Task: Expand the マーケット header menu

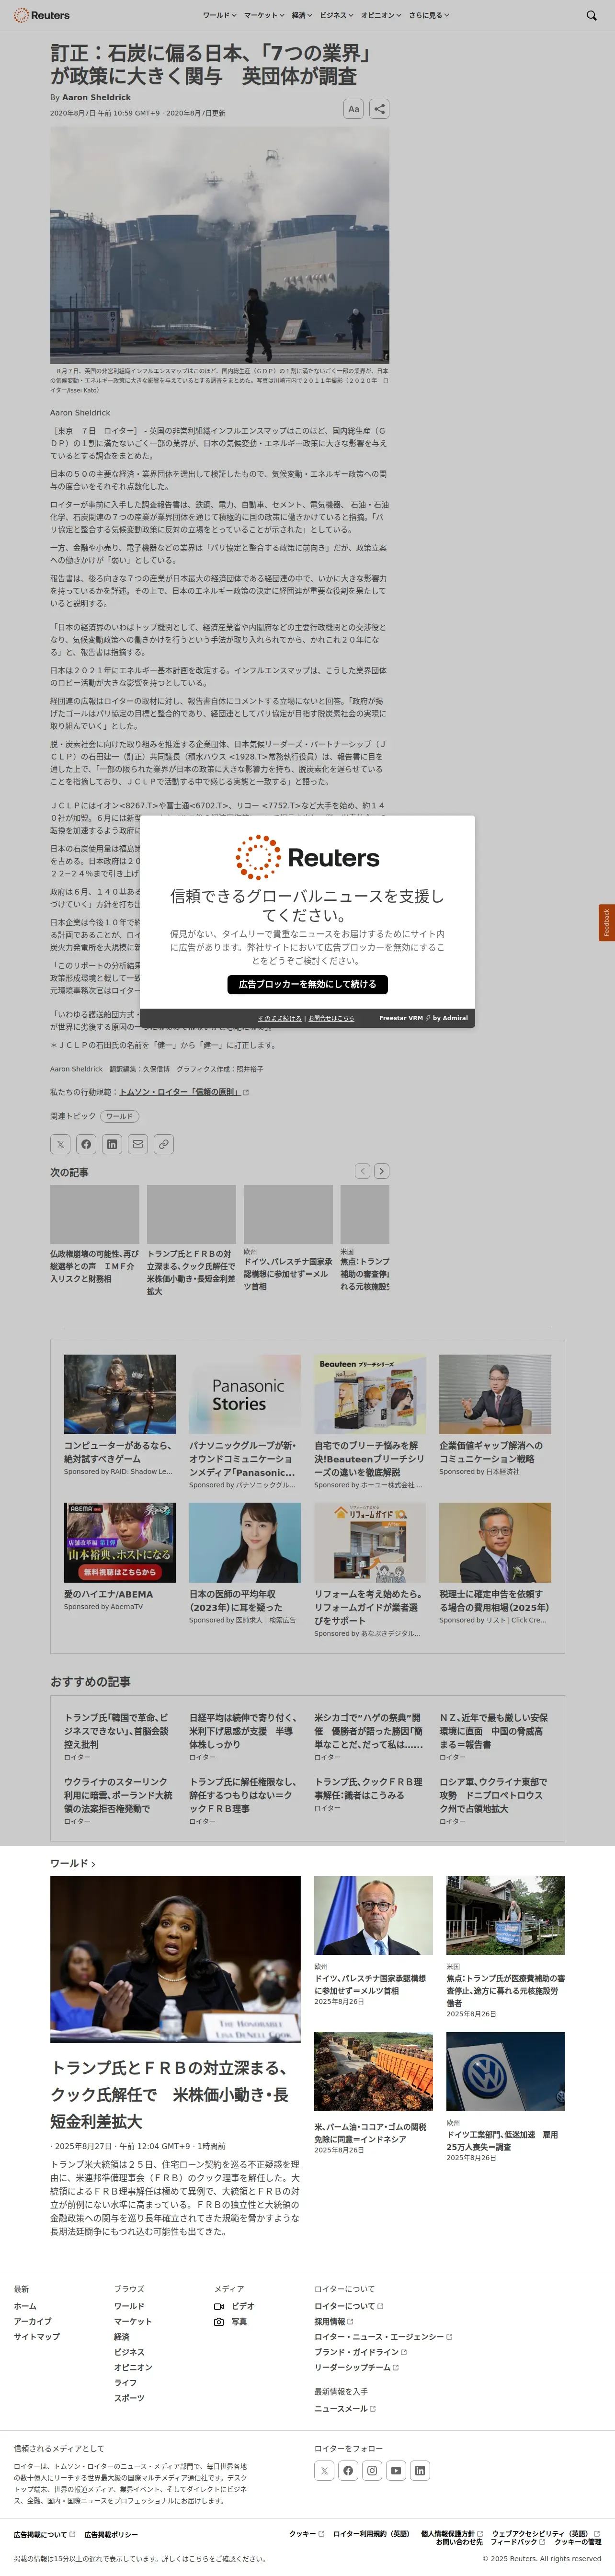Action: point(265,16)
